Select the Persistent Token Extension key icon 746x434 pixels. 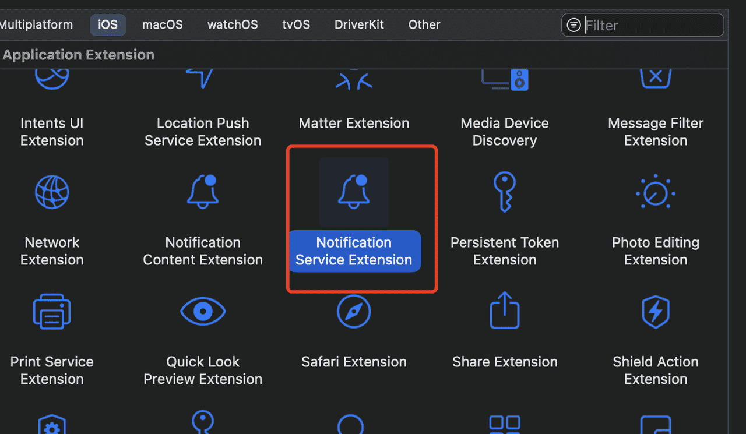[x=505, y=192]
